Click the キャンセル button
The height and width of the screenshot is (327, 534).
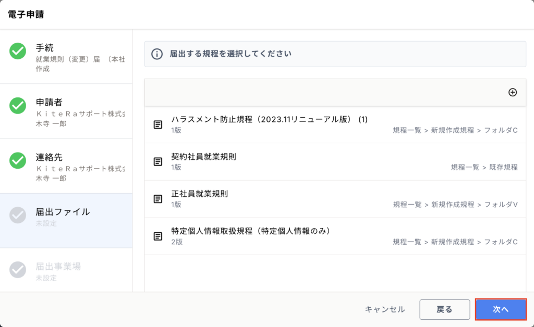tap(385, 309)
